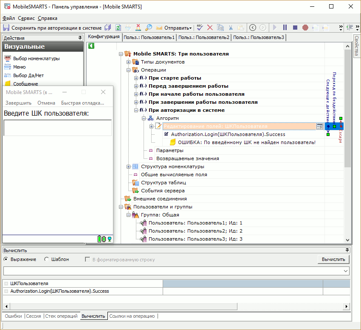This screenshot has height=330, width=361.
Task: Pin the Действия panel
Action: (x=80, y=38)
